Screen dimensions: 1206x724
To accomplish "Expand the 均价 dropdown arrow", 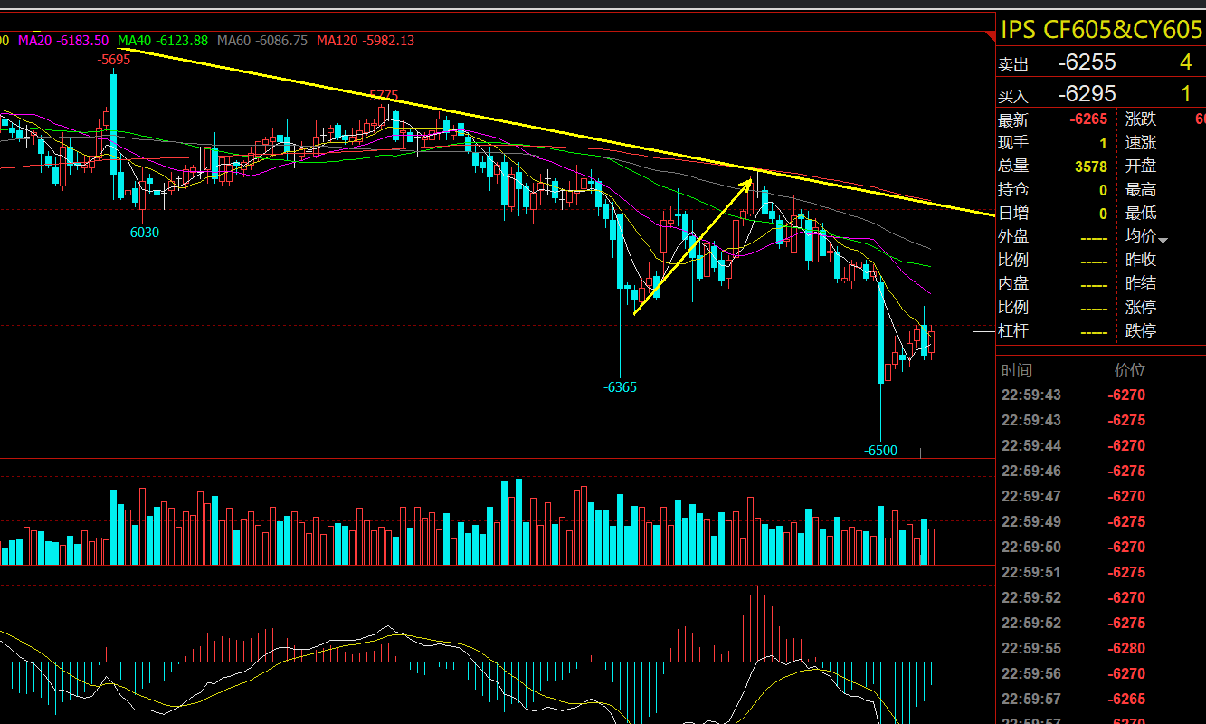I will point(1163,240).
